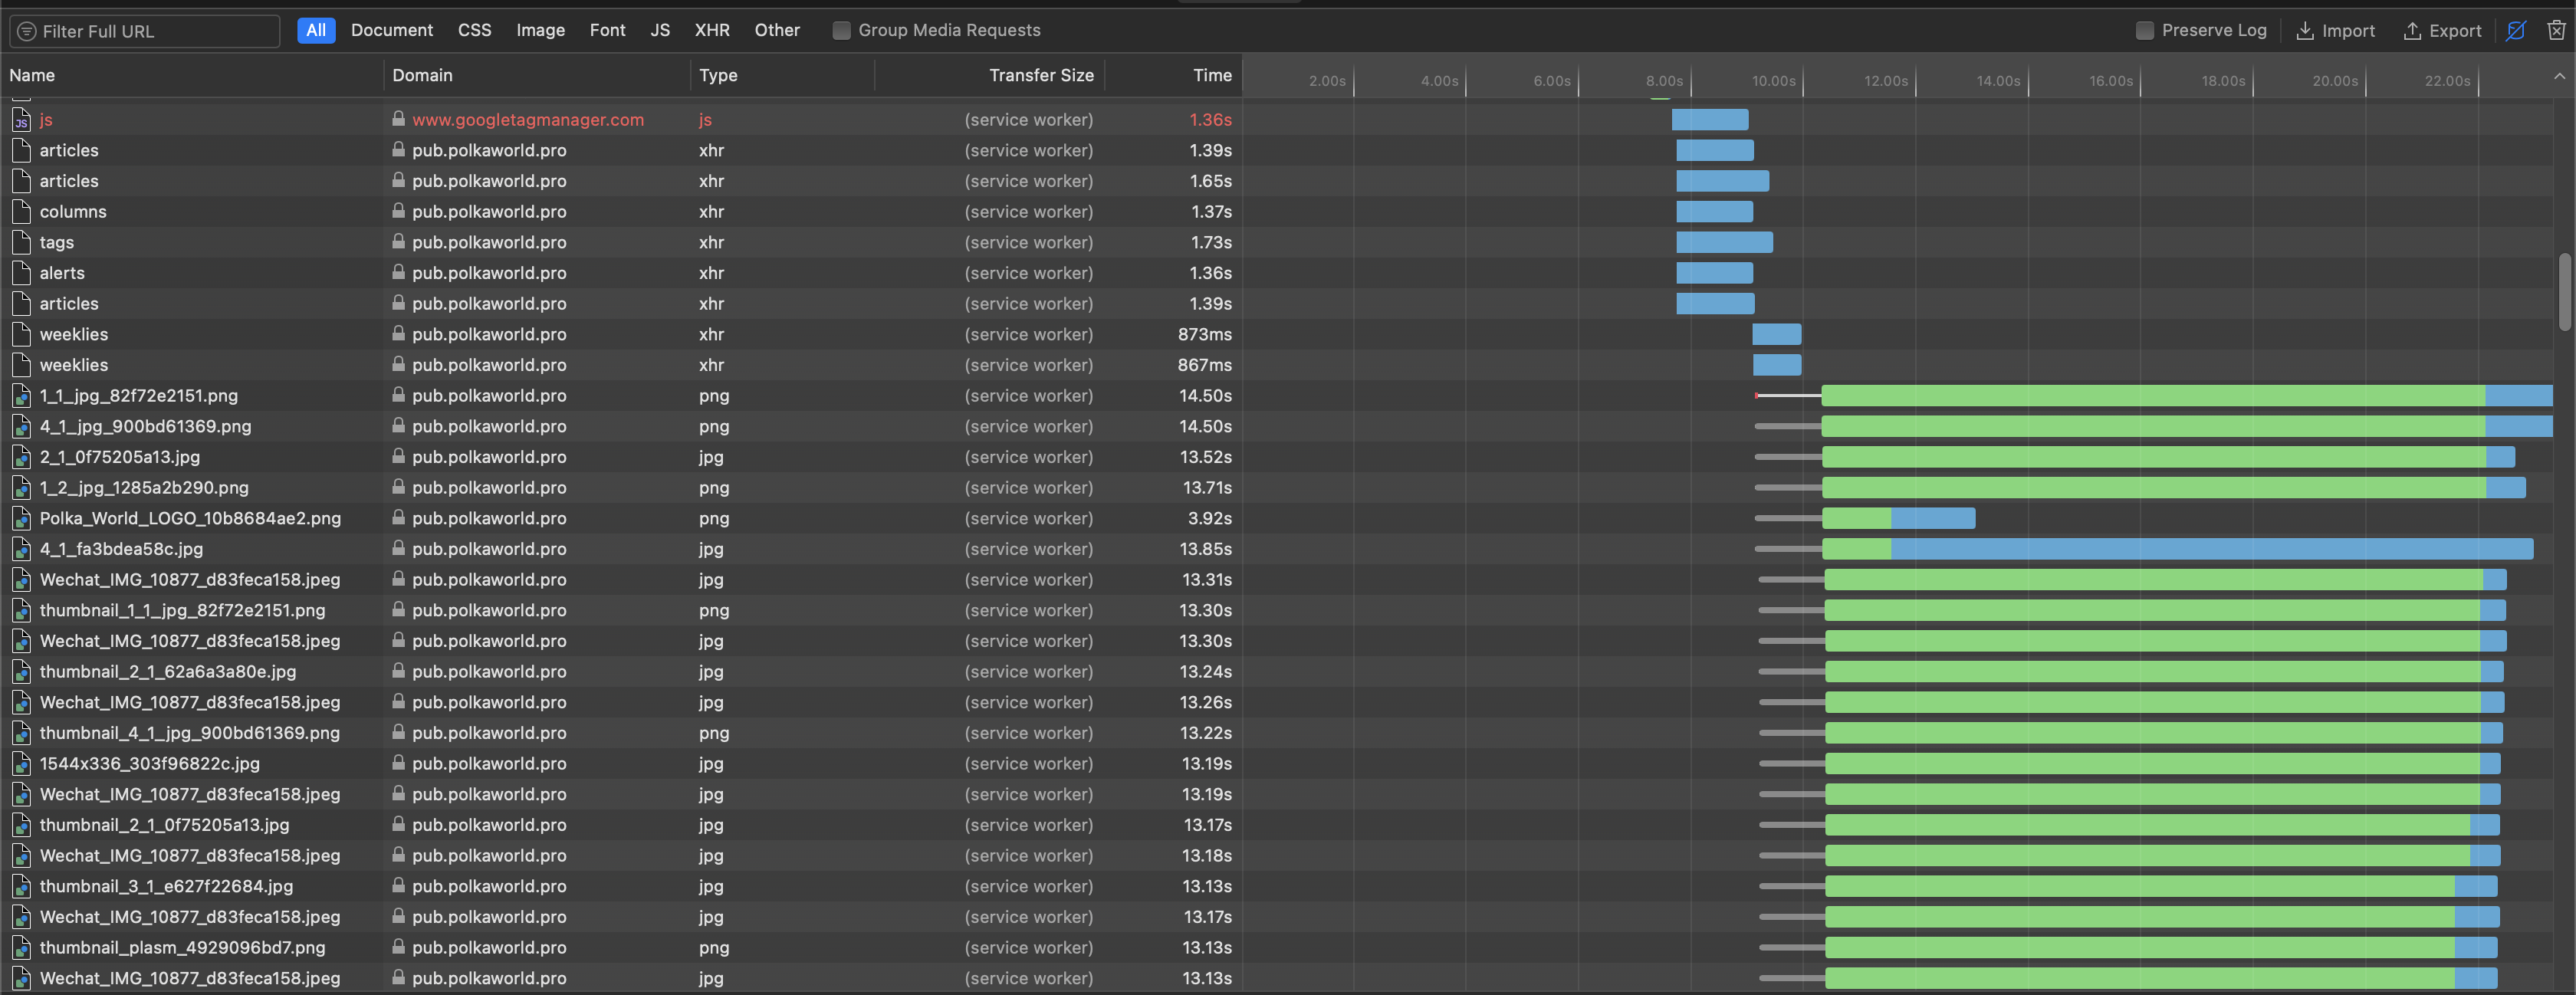Collapse the timeline with chevron arrow
Screen dimensions: 2576x995
point(2559,76)
